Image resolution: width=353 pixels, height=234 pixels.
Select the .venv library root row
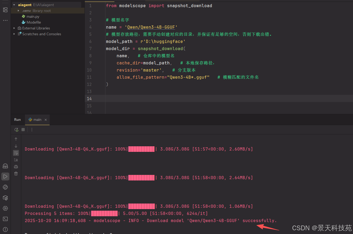tap(48, 11)
